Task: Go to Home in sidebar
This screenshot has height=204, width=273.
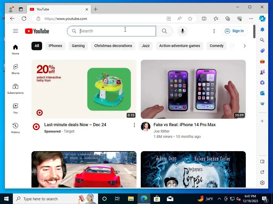Action: tap(15, 50)
